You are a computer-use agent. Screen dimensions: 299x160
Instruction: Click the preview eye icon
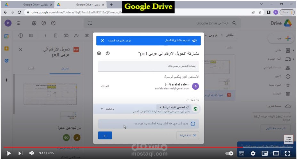tap(66, 35)
